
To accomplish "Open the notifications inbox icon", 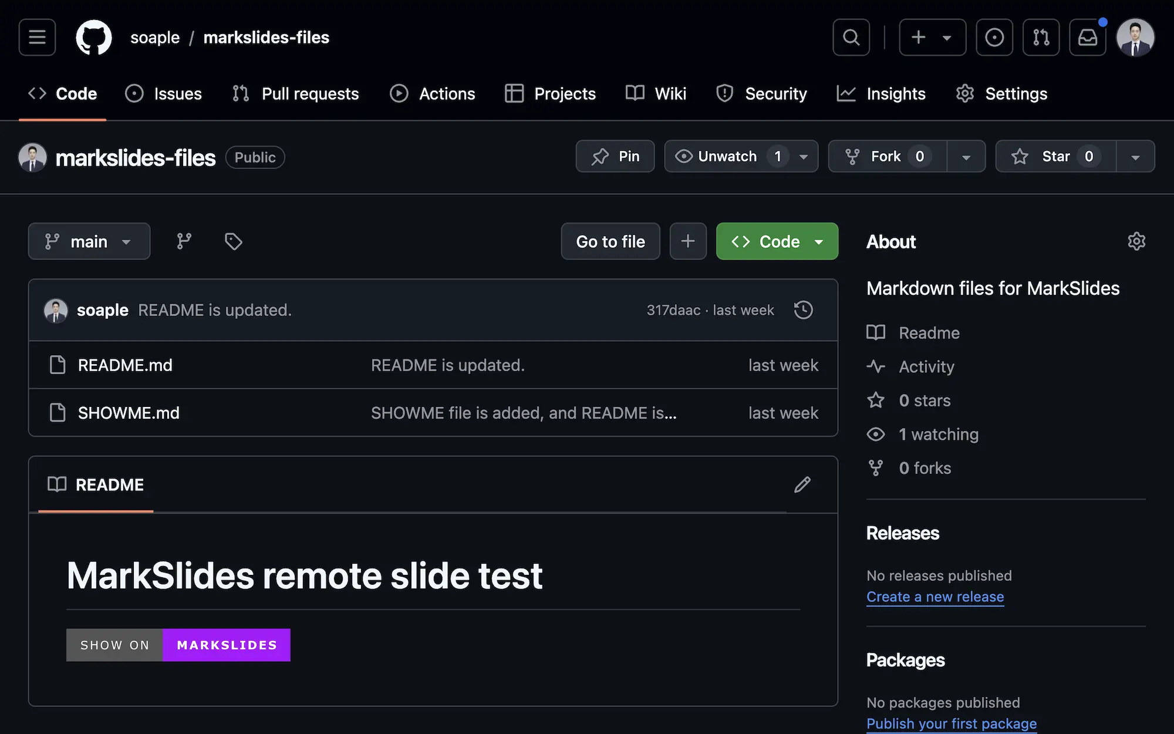I will 1087,38.
